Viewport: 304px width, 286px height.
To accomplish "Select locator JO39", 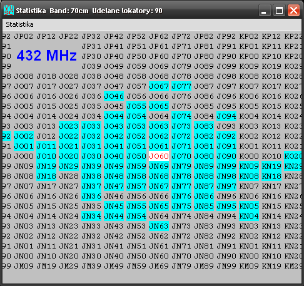I will [x=91, y=66].
